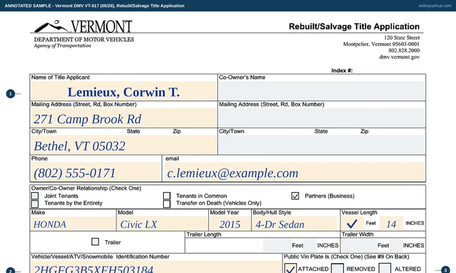Click the ANNOTATED SAMPLE banner title text

pos(95,6)
